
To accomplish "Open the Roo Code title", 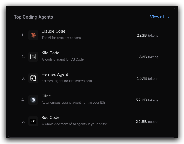I will click(x=50, y=117).
